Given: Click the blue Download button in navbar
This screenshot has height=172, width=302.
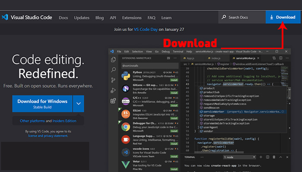Looking at the screenshot, I should point(283,17).
